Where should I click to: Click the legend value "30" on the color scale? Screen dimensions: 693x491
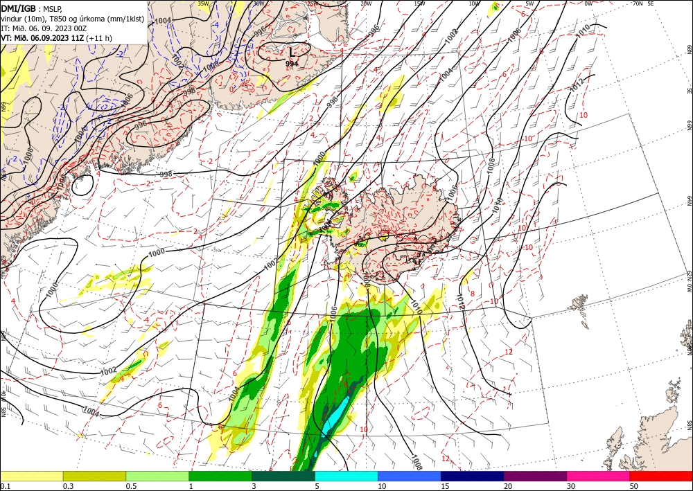tap(571, 486)
